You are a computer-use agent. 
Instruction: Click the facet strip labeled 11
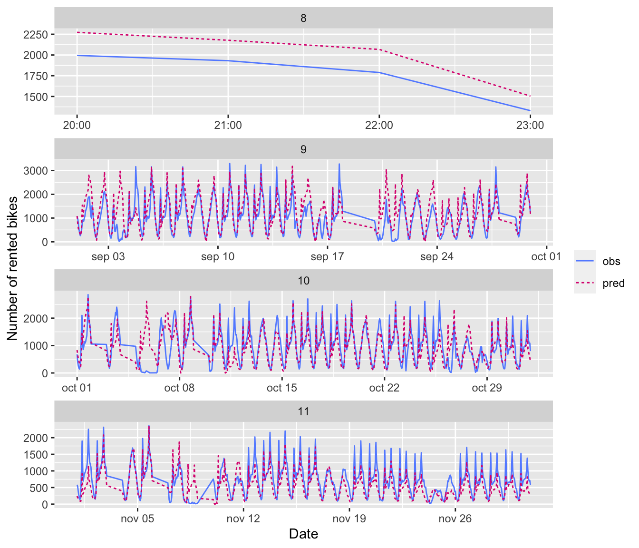[x=303, y=411]
